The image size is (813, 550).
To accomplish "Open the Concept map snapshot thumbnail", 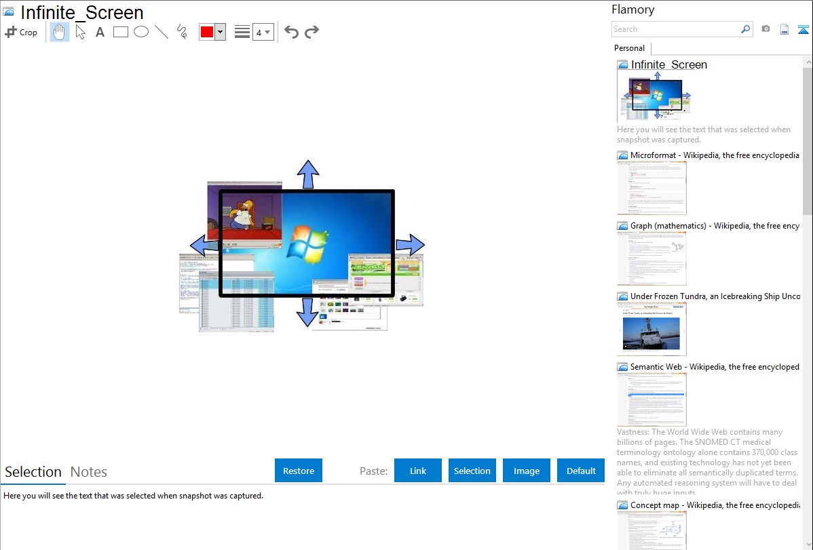I will coord(651,530).
